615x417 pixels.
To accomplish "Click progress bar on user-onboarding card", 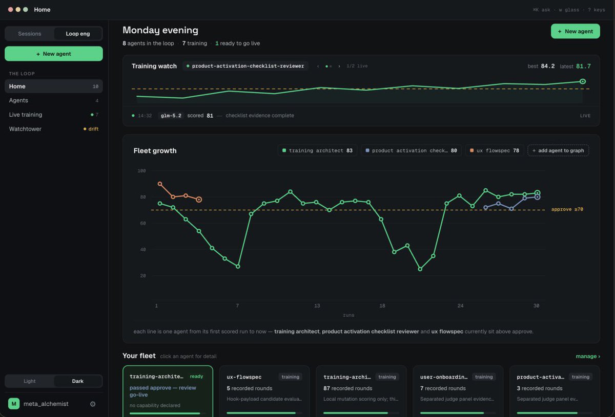I will click(x=458, y=413).
